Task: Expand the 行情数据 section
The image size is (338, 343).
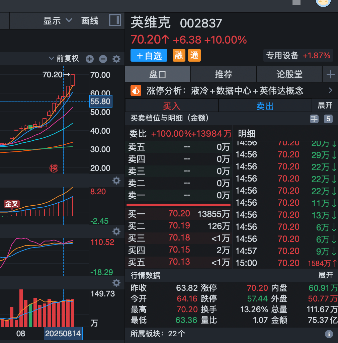Action: point(326,275)
